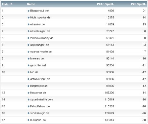Sort by Pkt. Spielt. column header
Screen dimensions: 148x124
click(x=138, y=4)
